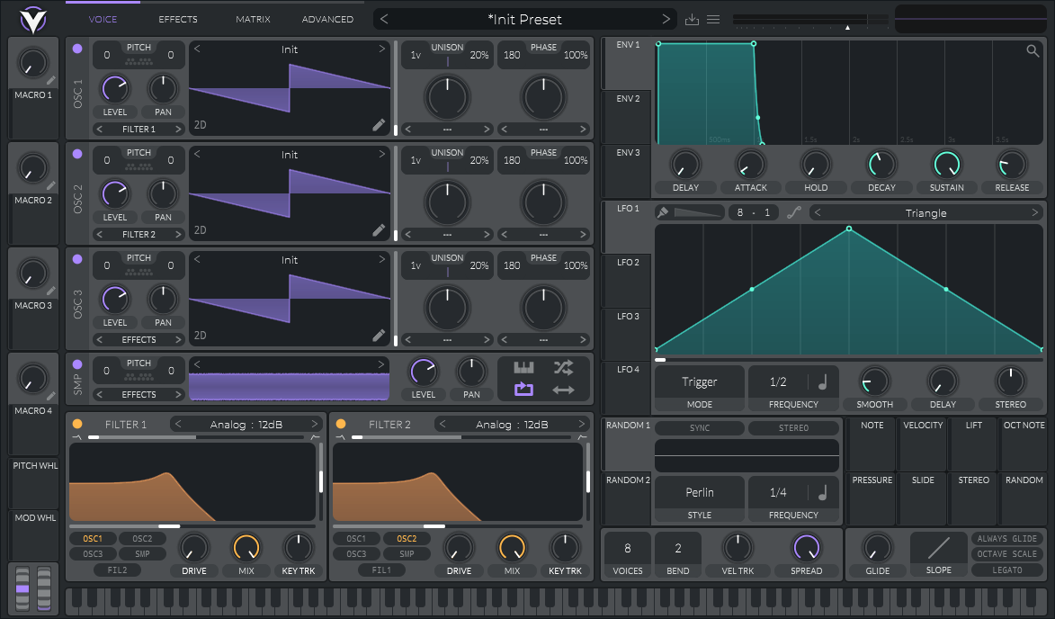Click the VOICES number field

click(627, 548)
